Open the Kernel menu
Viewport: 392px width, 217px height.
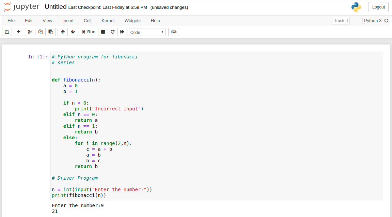108,21
